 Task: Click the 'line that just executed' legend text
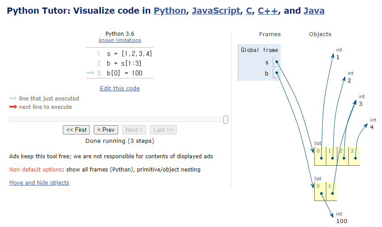coord(49,98)
